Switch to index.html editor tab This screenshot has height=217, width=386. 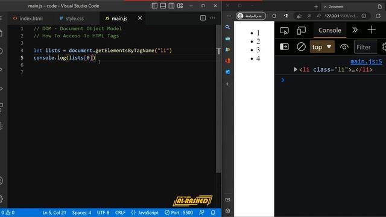[28, 19]
